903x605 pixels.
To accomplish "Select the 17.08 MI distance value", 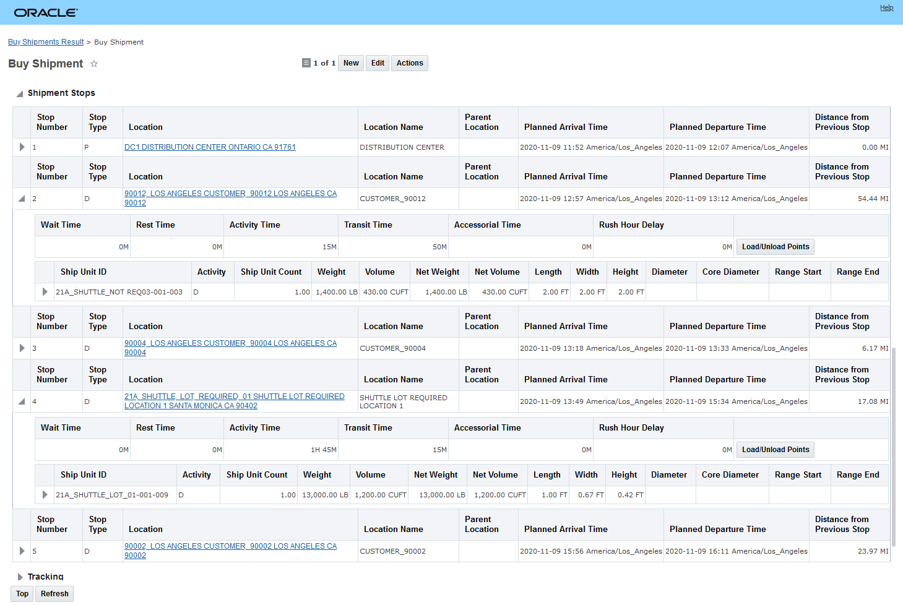I will tap(873, 401).
